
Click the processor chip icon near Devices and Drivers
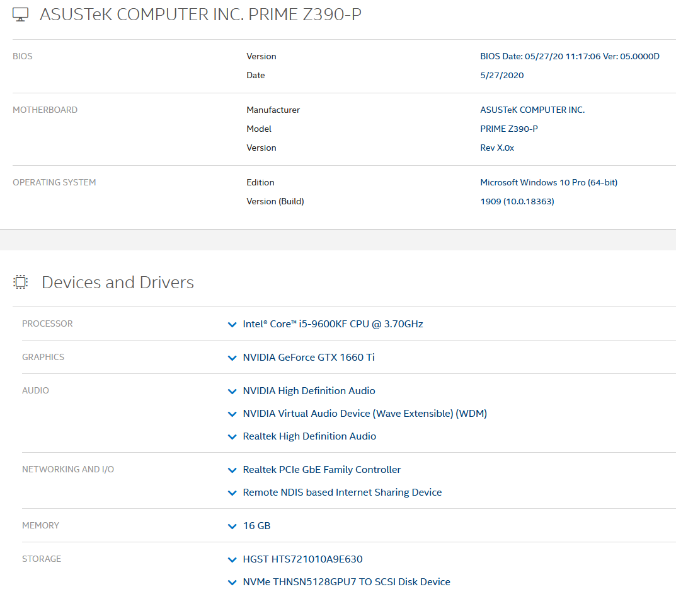point(20,282)
